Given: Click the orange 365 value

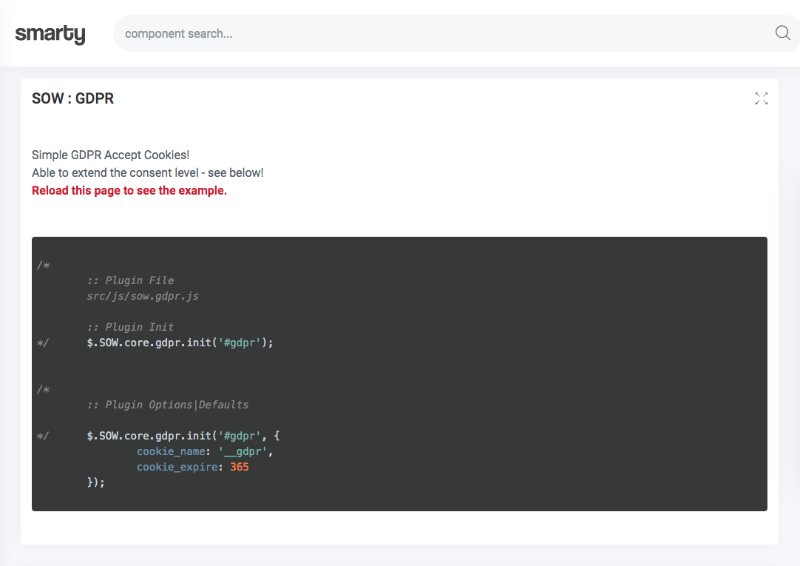Looking at the screenshot, I should [x=239, y=467].
